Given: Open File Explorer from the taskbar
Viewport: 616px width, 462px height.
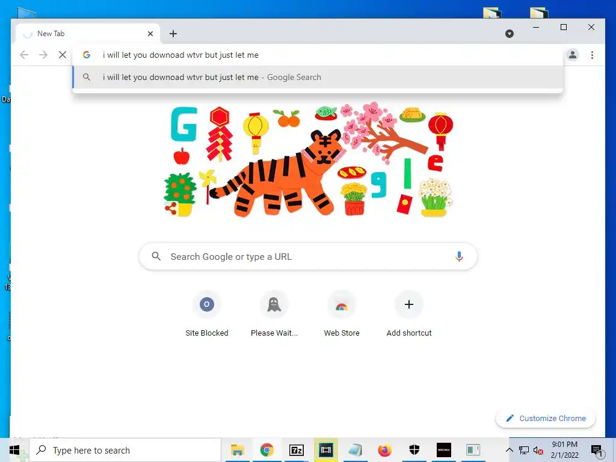Looking at the screenshot, I should (x=237, y=450).
